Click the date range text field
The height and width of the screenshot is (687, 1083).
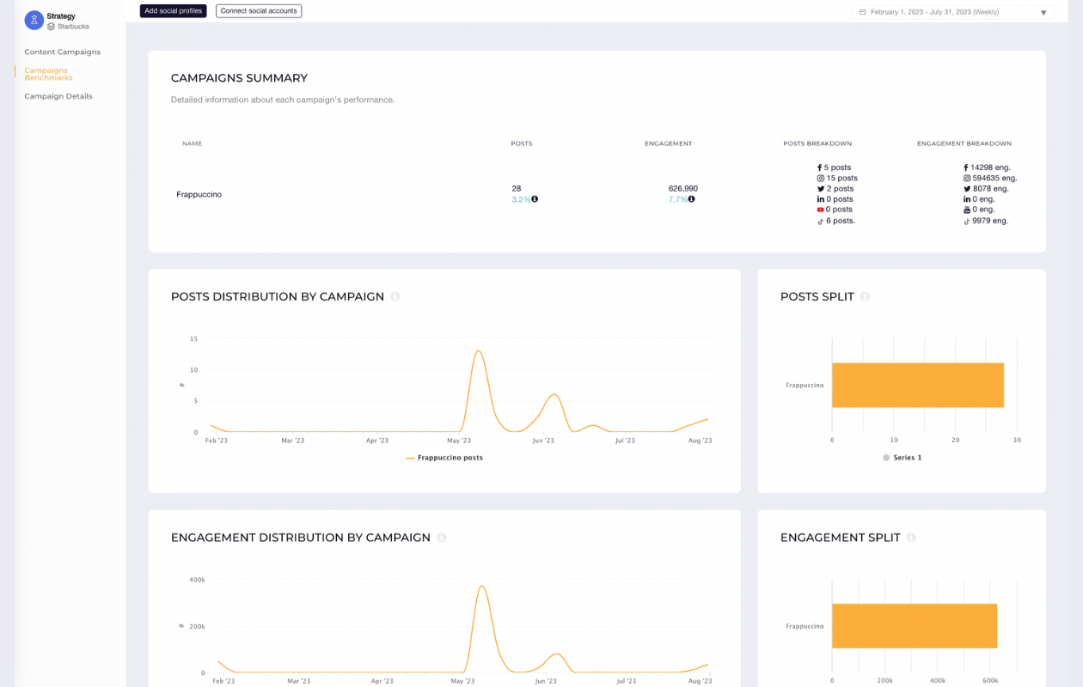[952, 12]
